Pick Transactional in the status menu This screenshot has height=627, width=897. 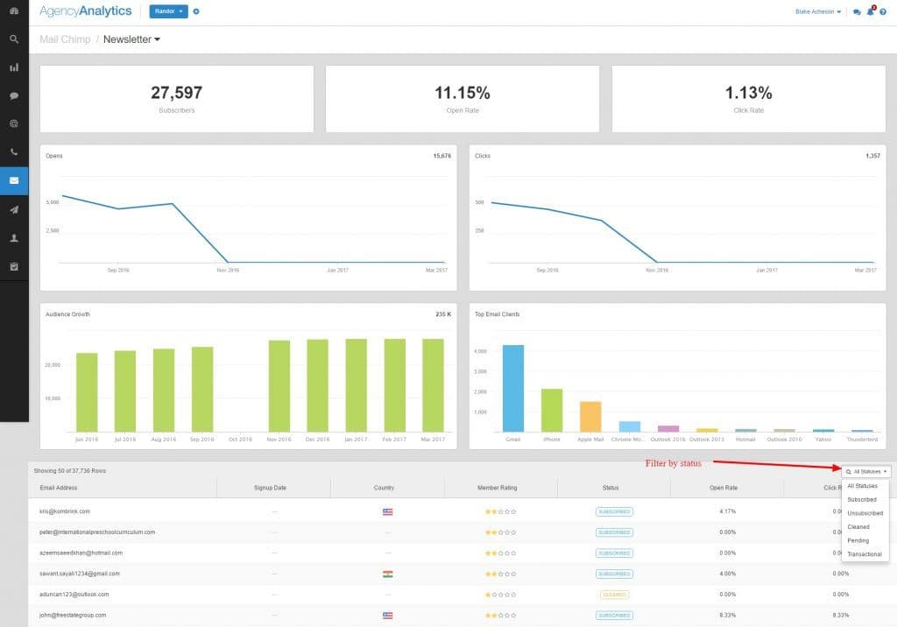tap(865, 555)
